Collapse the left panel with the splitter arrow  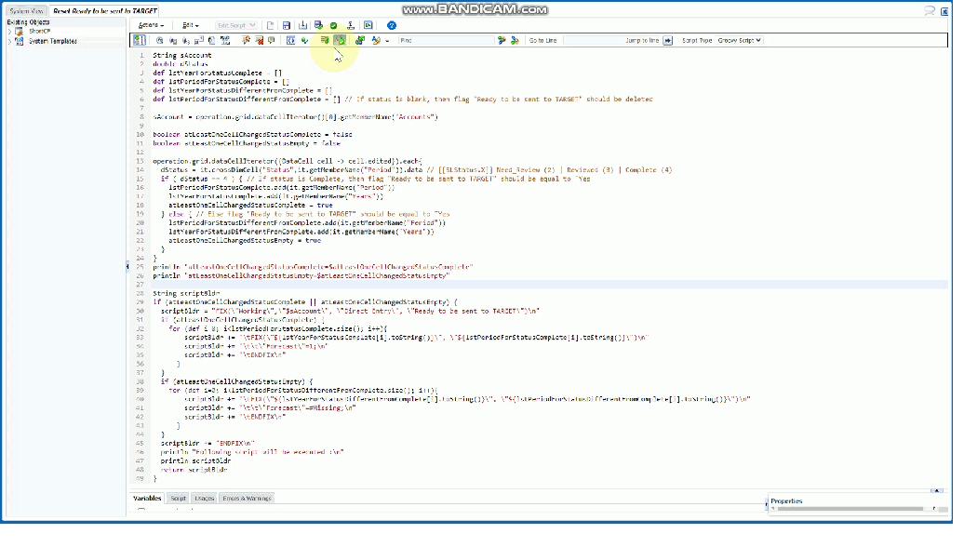127,267
